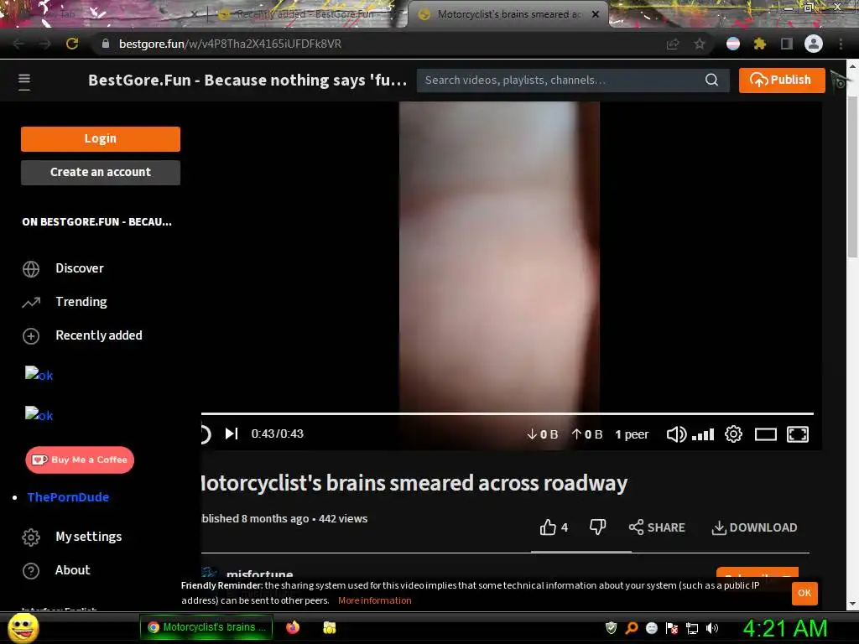
Task: Seek on the video progress bar
Action: (507, 413)
